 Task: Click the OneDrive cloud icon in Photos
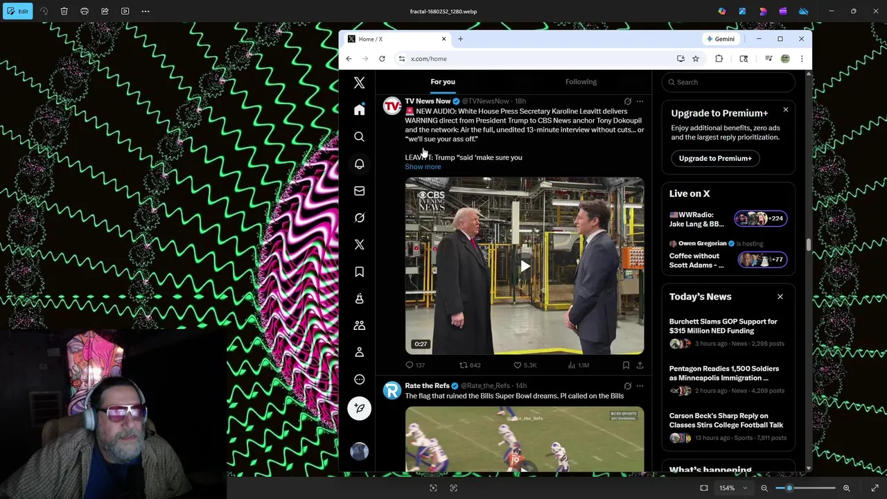803,11
